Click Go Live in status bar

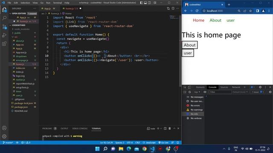coord(163,143)
